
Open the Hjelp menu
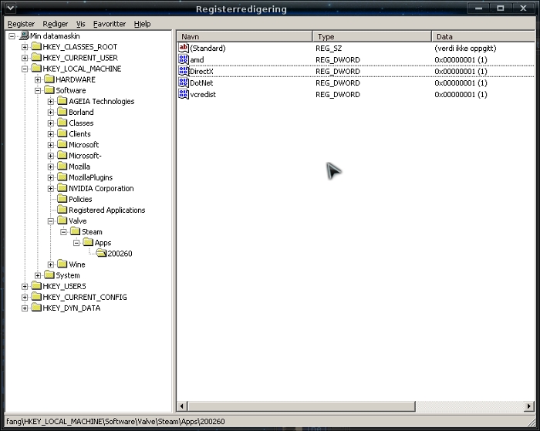tap(142, 24)
